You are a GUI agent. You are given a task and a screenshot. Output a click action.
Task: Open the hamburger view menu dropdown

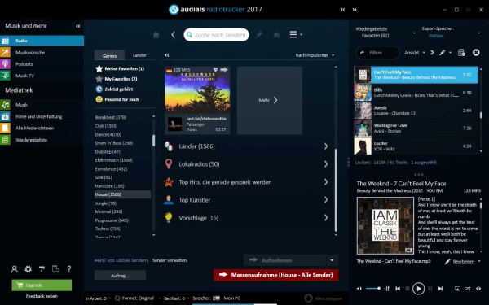tap(296, 34)
